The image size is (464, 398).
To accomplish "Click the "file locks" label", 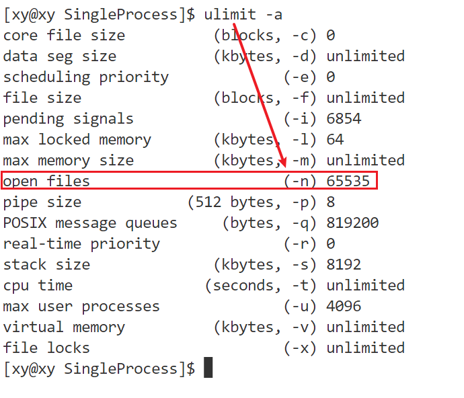I will tap(46, 348).
